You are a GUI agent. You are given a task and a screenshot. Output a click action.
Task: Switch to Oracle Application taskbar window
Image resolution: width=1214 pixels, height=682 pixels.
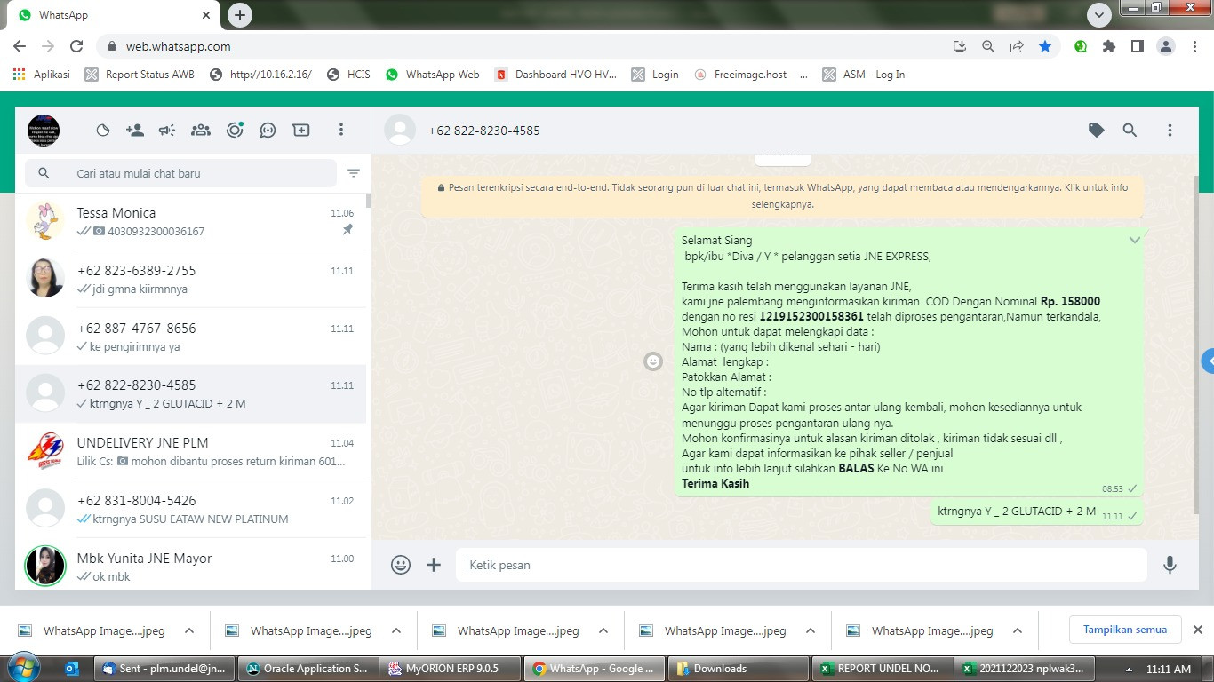(307, 669)
